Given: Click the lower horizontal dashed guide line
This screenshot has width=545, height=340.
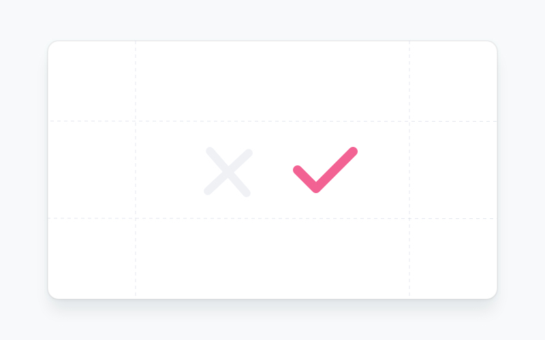Looking at the screenshot, I should [272, 218].
